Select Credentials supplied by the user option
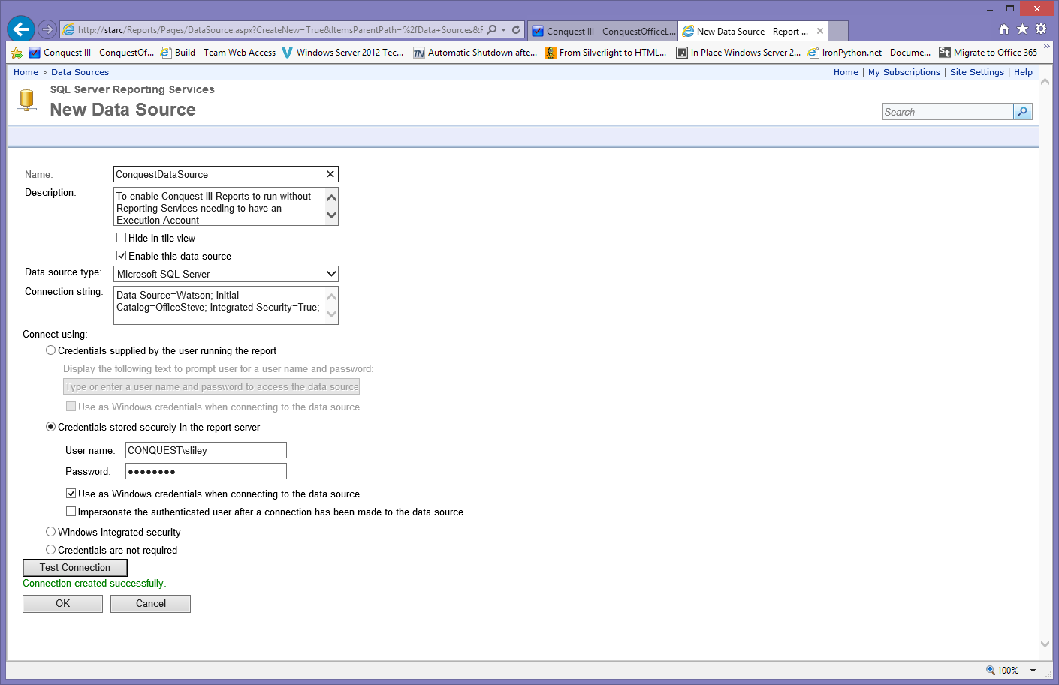The image size is (1059, 685). click(x=51, y=350)
